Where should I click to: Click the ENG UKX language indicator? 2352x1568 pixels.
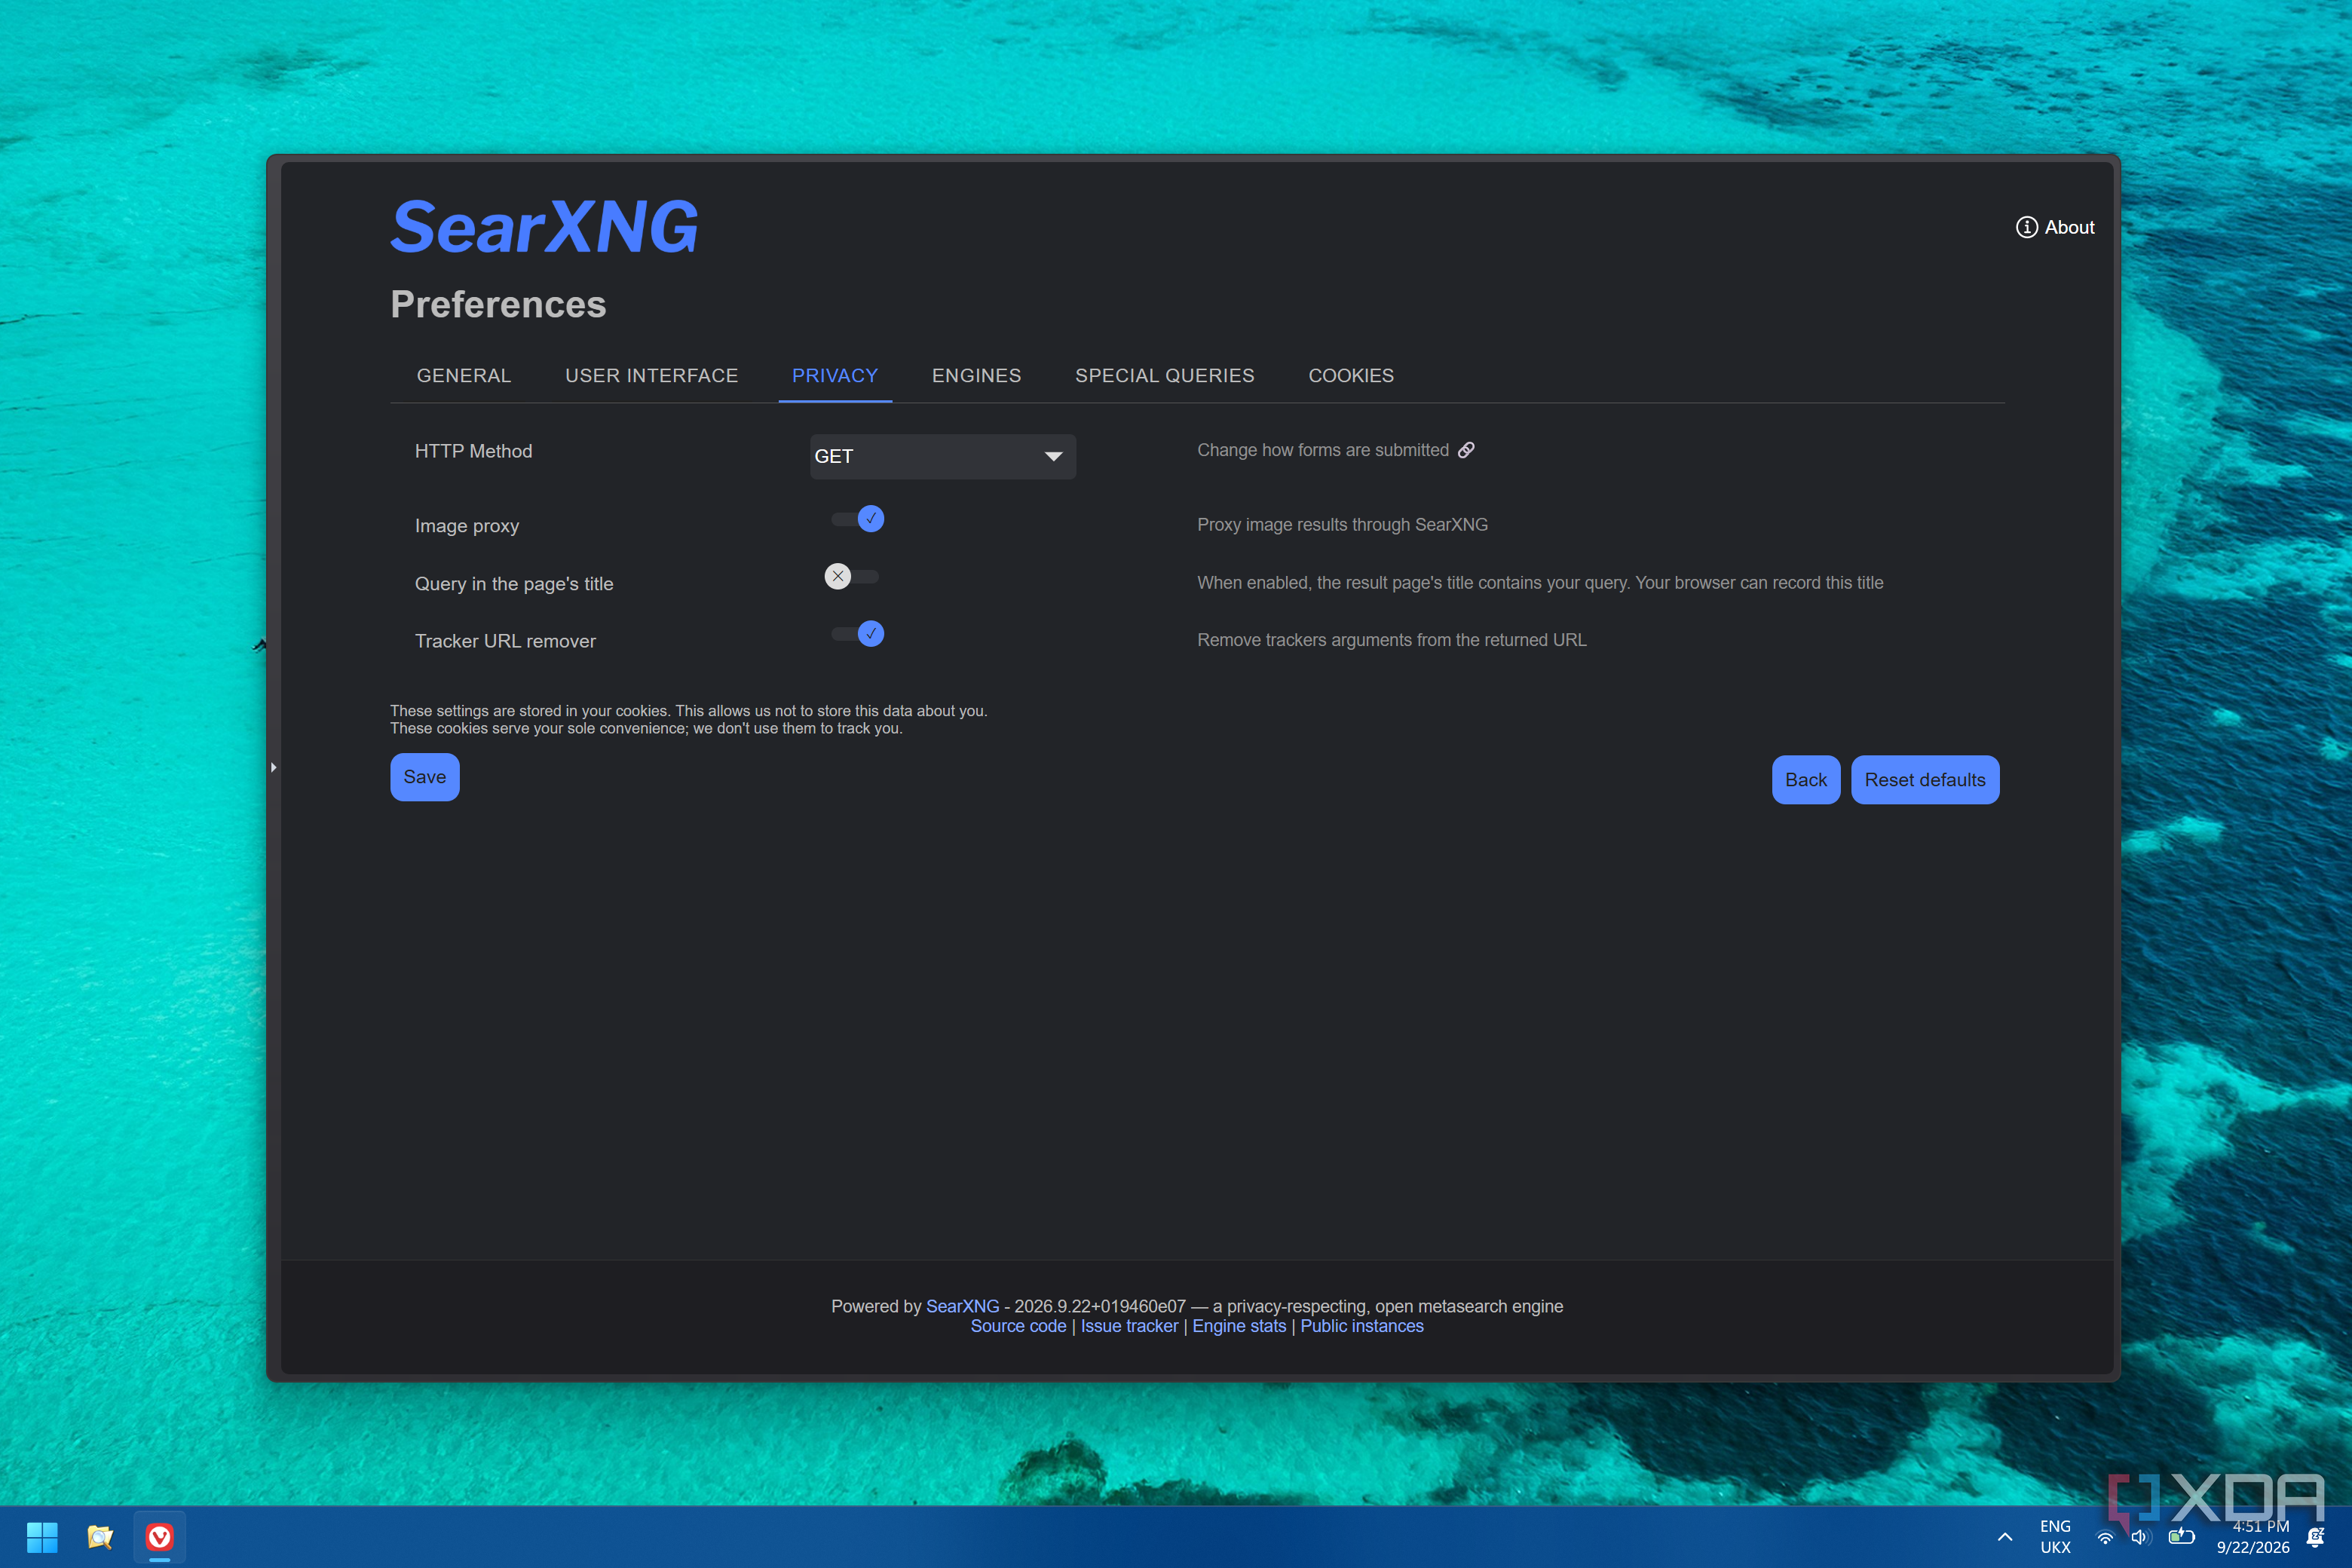2055,1537
